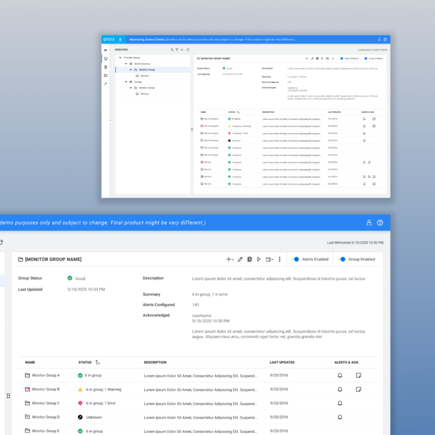Select the monitor icon in small window's left sidebar
Screen dimensions: 435x435
pos(106,58)
